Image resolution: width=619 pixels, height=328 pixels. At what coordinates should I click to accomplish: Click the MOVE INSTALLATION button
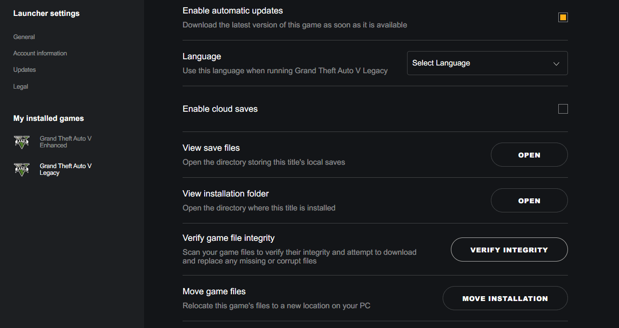coord(505,299)
